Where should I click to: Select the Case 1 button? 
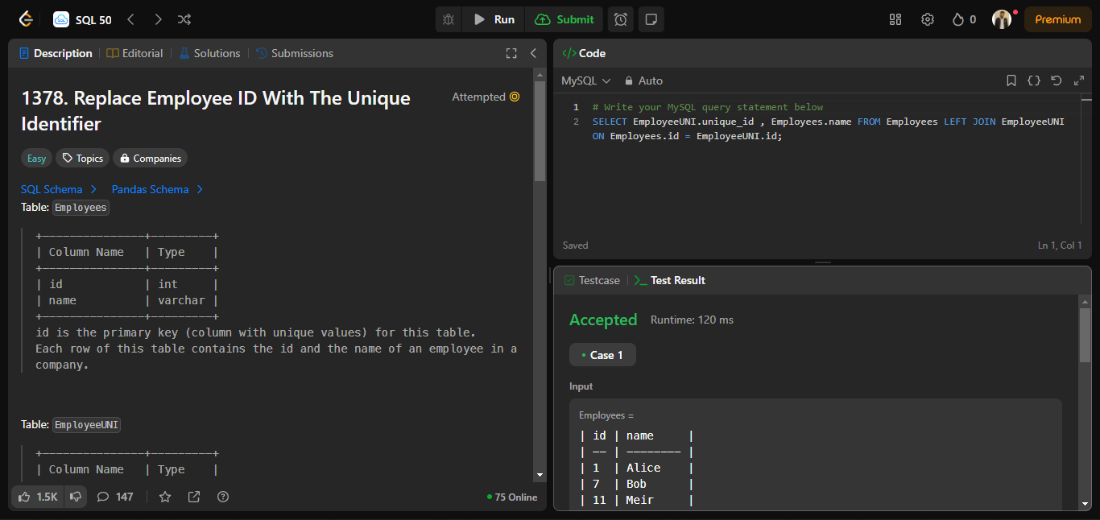pyautogui.click(x=602, y=355)
